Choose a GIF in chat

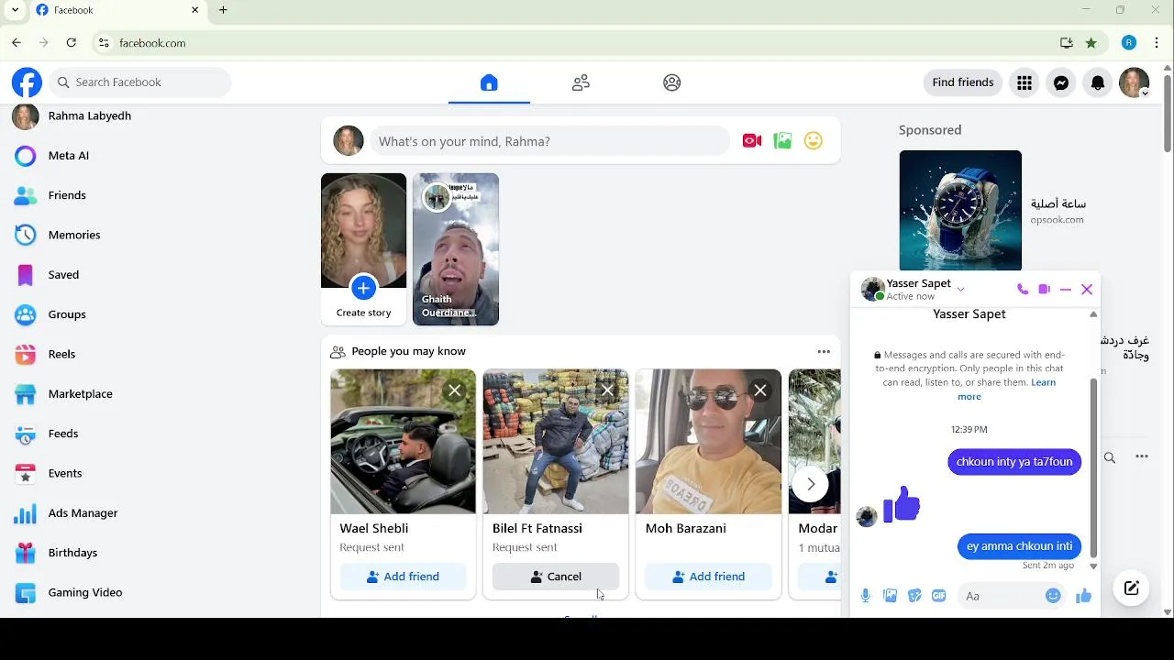point(939,596)
